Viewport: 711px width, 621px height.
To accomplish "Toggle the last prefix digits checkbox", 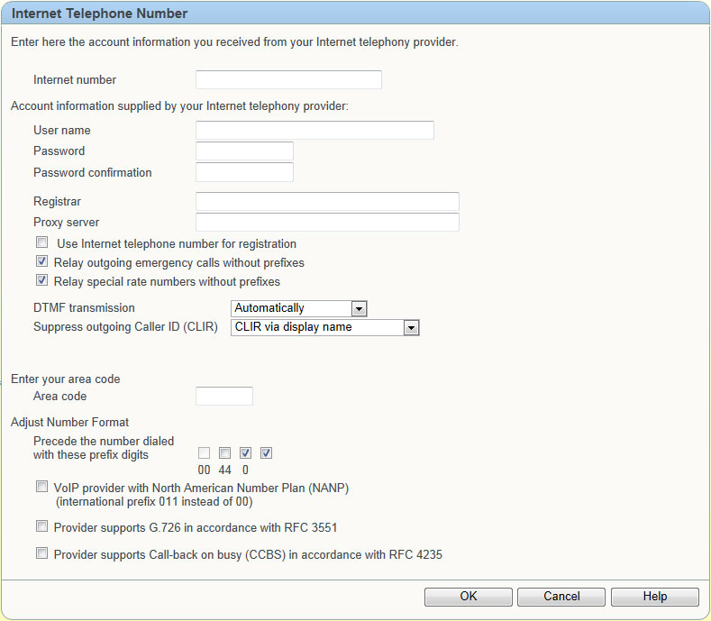I will [x=267, y=452].
